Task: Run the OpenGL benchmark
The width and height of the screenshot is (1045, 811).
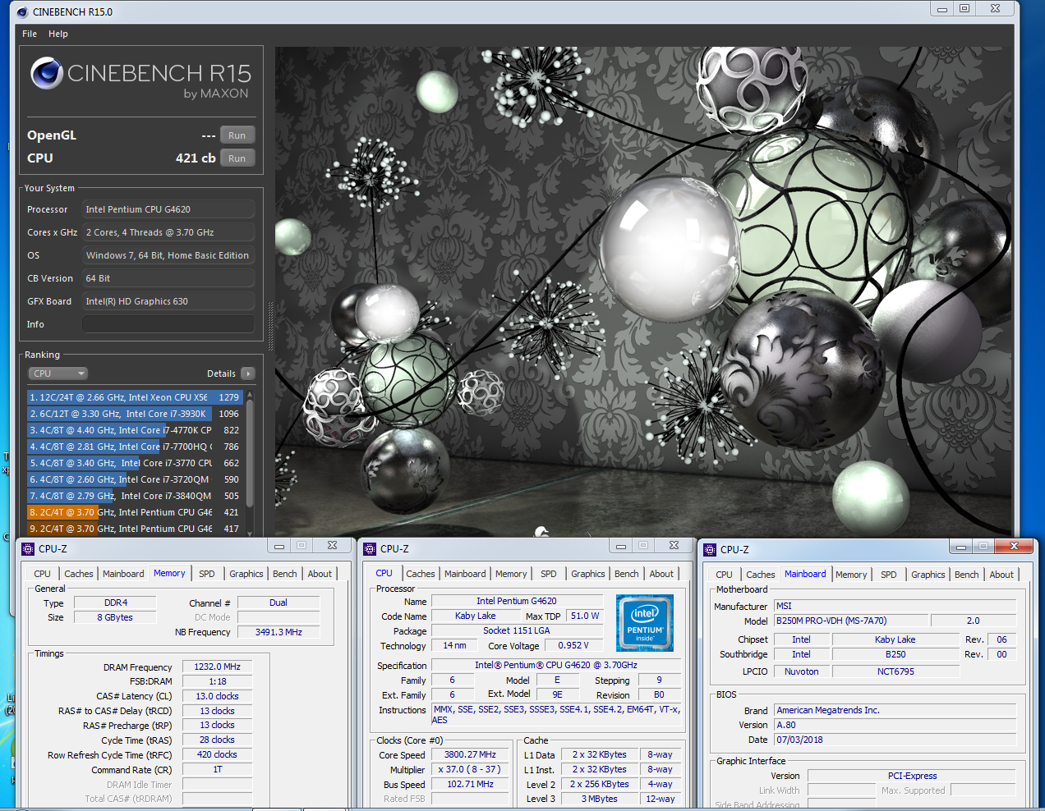Action: (x=237, y=135)
